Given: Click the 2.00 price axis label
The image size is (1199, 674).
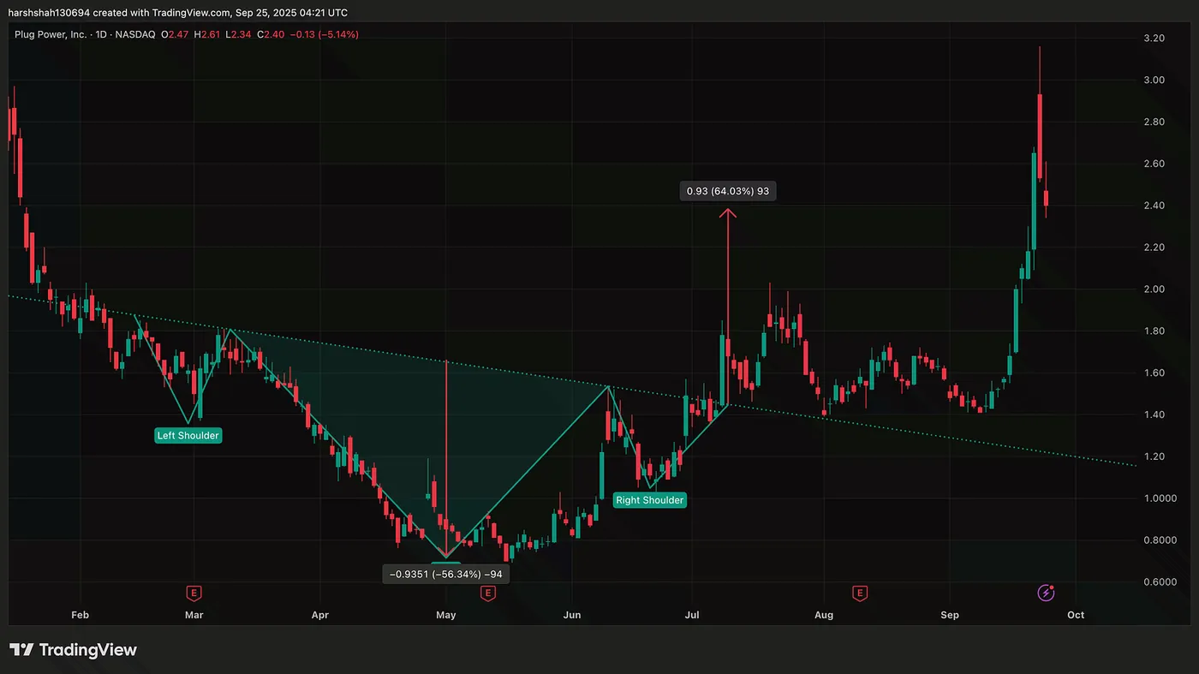Looking at the screenshot, I should [1154, 289].
